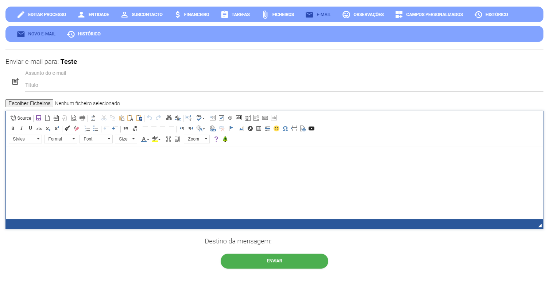The height and width of the screenshot is (281, 550).
Task: Open the Find binoculars tool
Action: pos(169,118)
